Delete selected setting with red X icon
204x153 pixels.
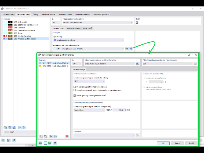(67, 136)
